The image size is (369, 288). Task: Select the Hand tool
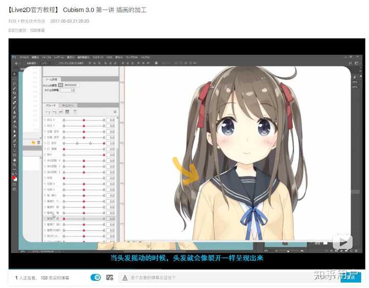click(14, 160)
